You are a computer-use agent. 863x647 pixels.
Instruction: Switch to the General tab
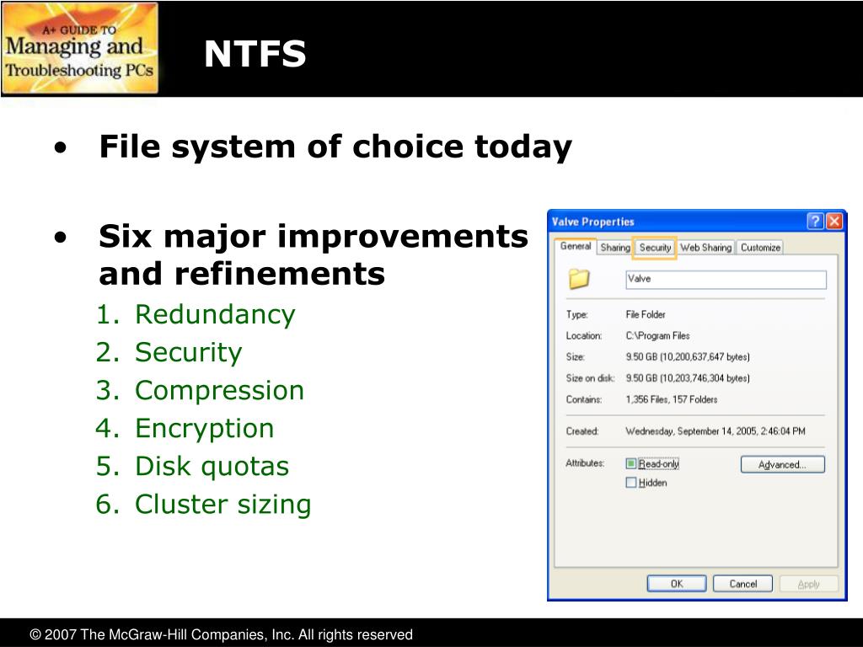point(575,247)
